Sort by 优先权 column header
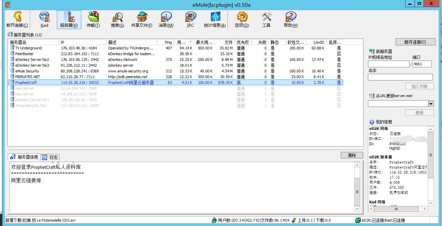Screen dimensions: 442x226 [x=243, y=42]
